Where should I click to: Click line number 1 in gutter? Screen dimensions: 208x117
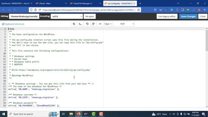point(5,29)
